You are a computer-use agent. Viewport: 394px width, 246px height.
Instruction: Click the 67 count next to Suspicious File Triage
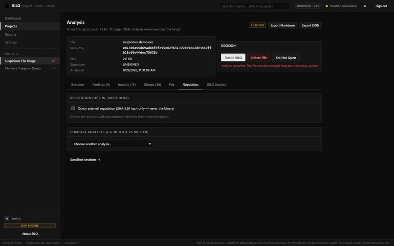(x=54, y=61)
